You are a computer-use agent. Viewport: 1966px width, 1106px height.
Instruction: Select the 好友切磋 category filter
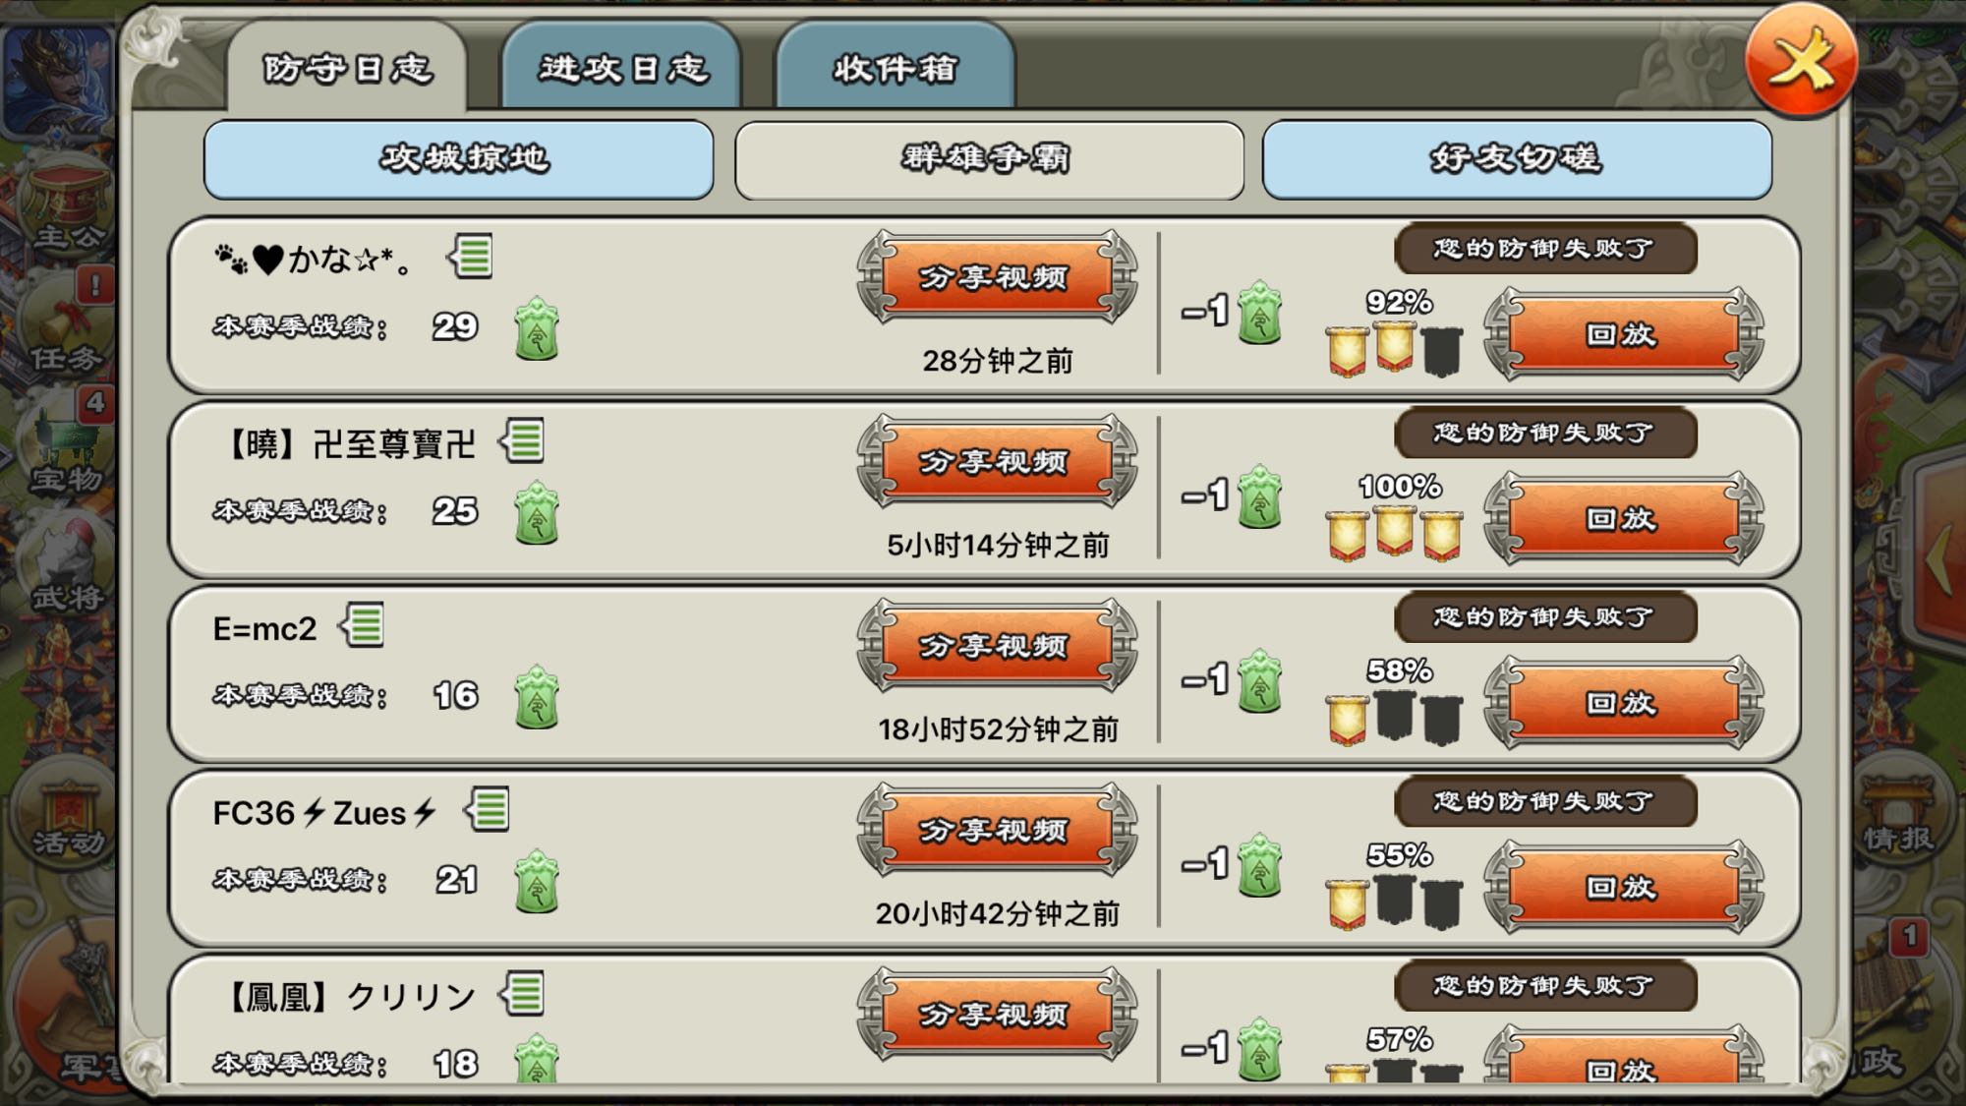pyautogui.click(x=1517, y=159)
